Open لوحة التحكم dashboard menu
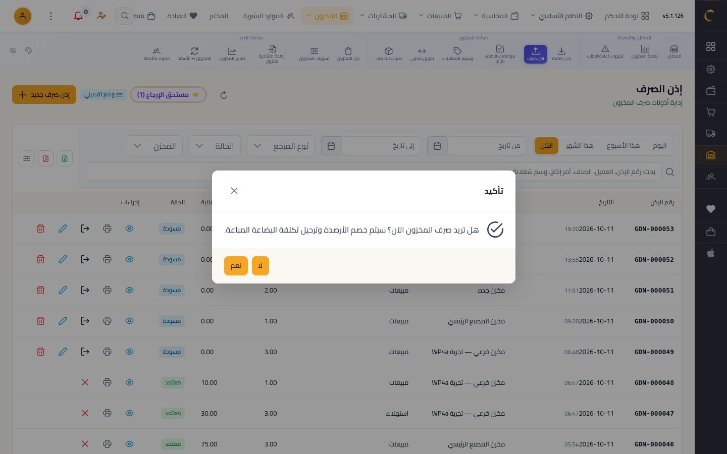Screen dimensions: 727x454 click(627, 16)
